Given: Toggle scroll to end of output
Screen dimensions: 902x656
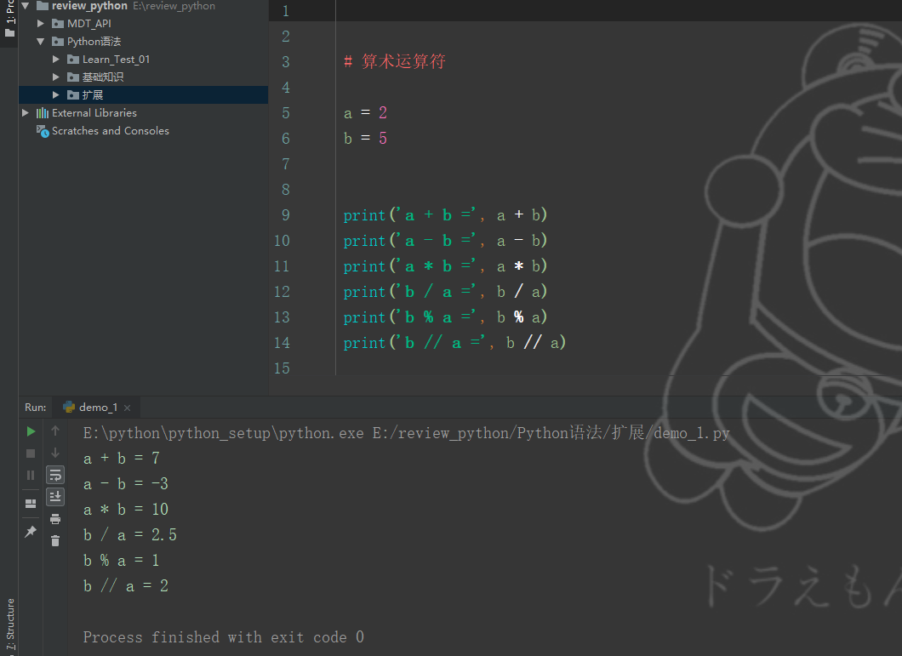Looking at the screenshot, I should point(55,497).
